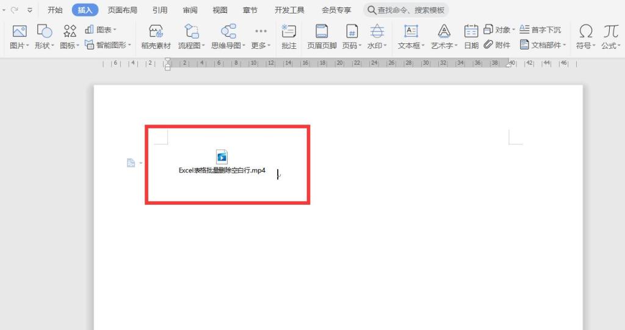
Task: Click the 思维导图 mind map icon
Action: tap(228, 32)
